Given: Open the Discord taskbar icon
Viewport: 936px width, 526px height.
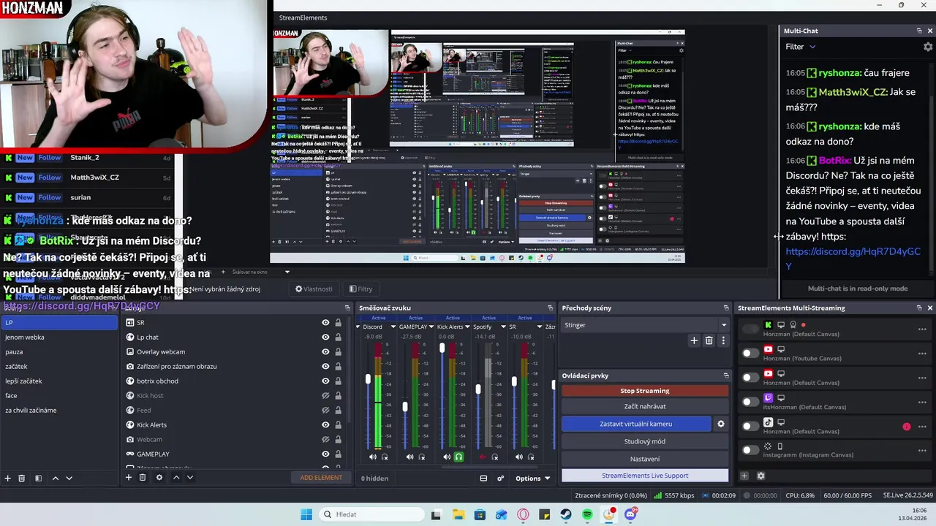Looking at the screenshot, I should pyautogui.click(x=631, y=514).
